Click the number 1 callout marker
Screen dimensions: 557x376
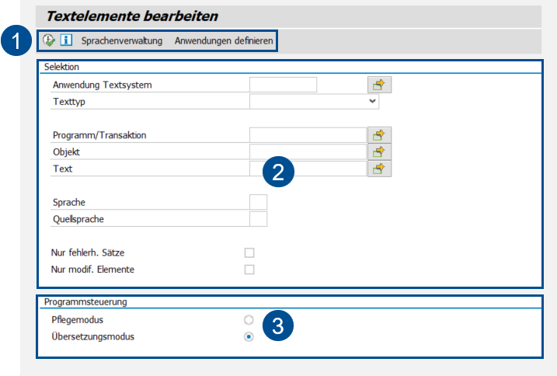click(x=16, y=41)
